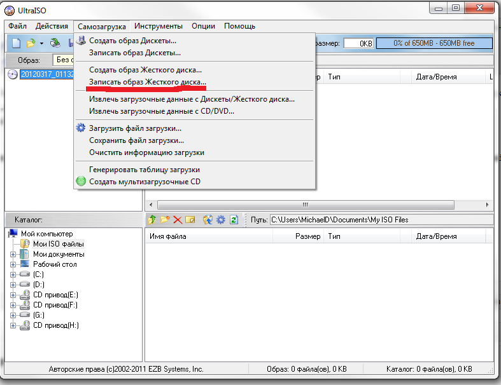Expand the (C:) drive node
Viewport: 501px width, 385px height.
click(x=13, y=274)
